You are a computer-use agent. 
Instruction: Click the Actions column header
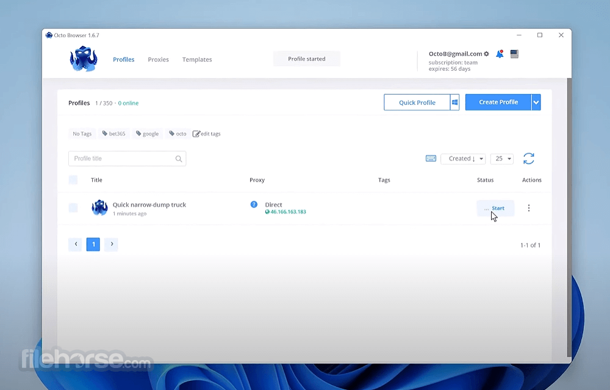coord(532,180)
